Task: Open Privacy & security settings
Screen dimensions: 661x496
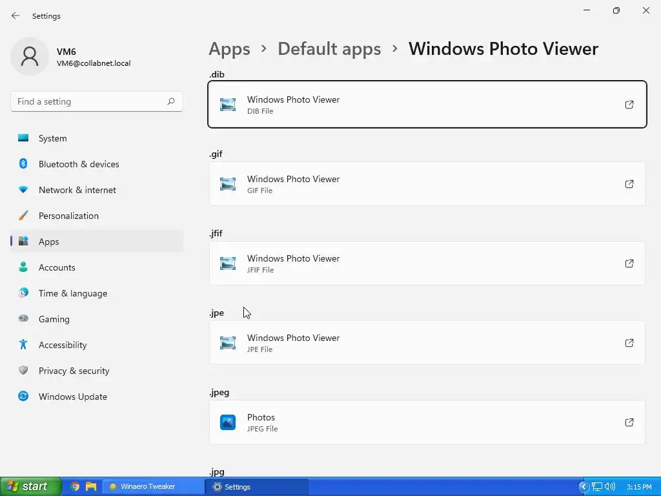Action: [x=74, y=371]
